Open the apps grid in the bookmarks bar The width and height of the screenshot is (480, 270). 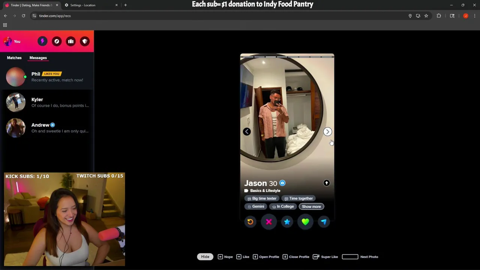(5, 25)
